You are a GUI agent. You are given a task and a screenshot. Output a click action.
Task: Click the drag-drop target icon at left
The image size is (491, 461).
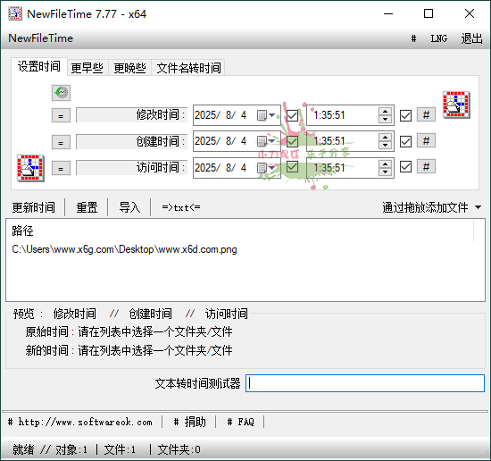30,168
